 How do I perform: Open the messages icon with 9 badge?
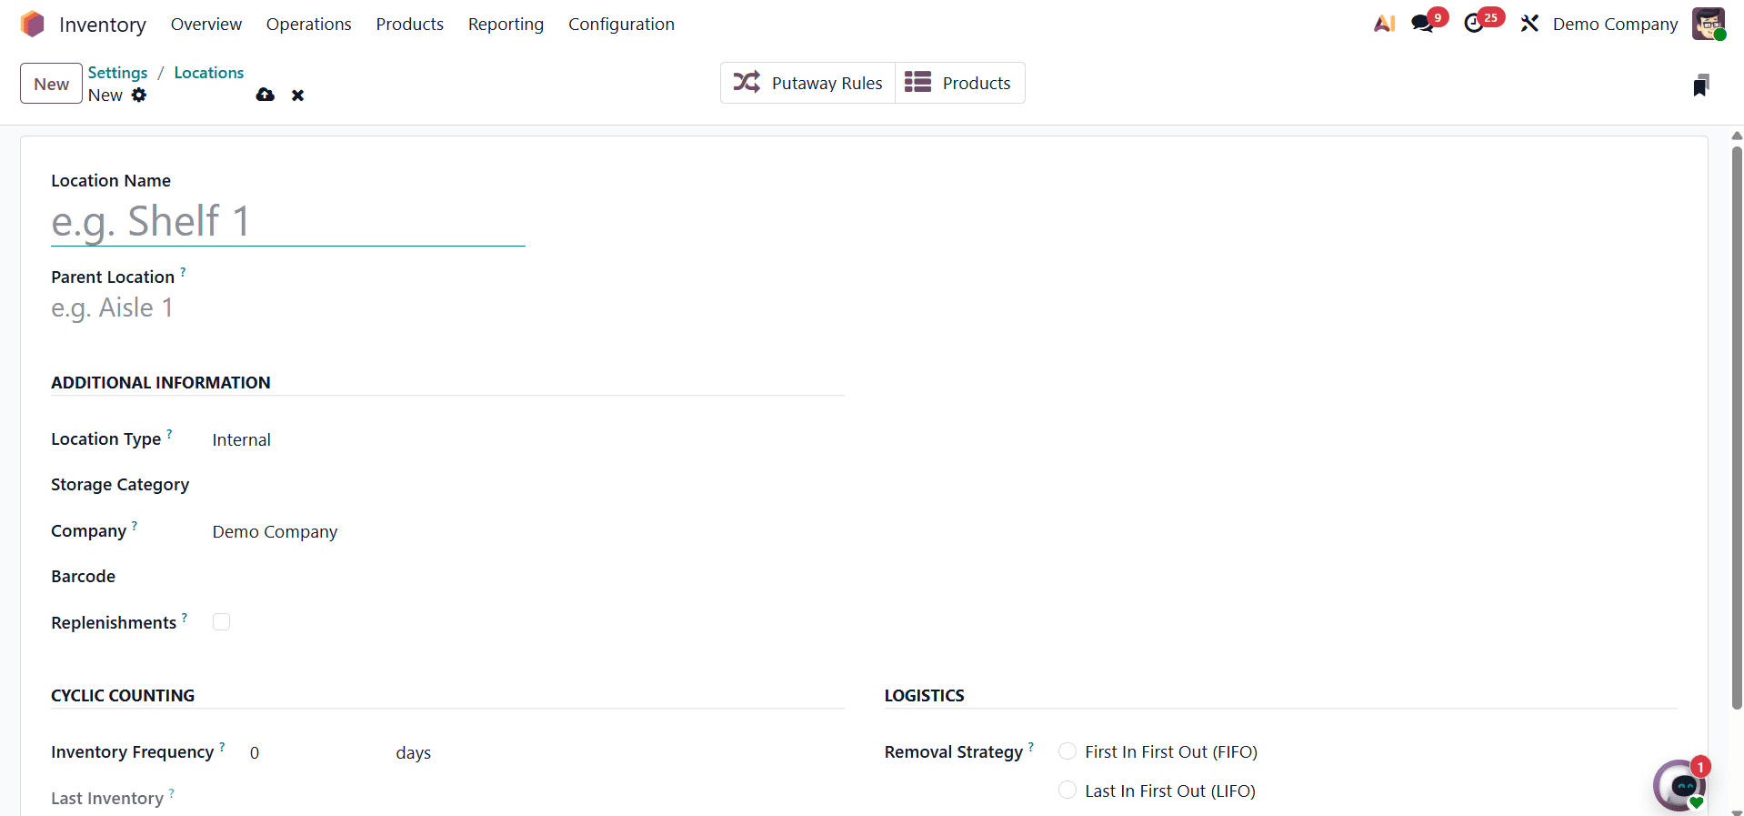pyautogui.click(x=1422, y=24)
